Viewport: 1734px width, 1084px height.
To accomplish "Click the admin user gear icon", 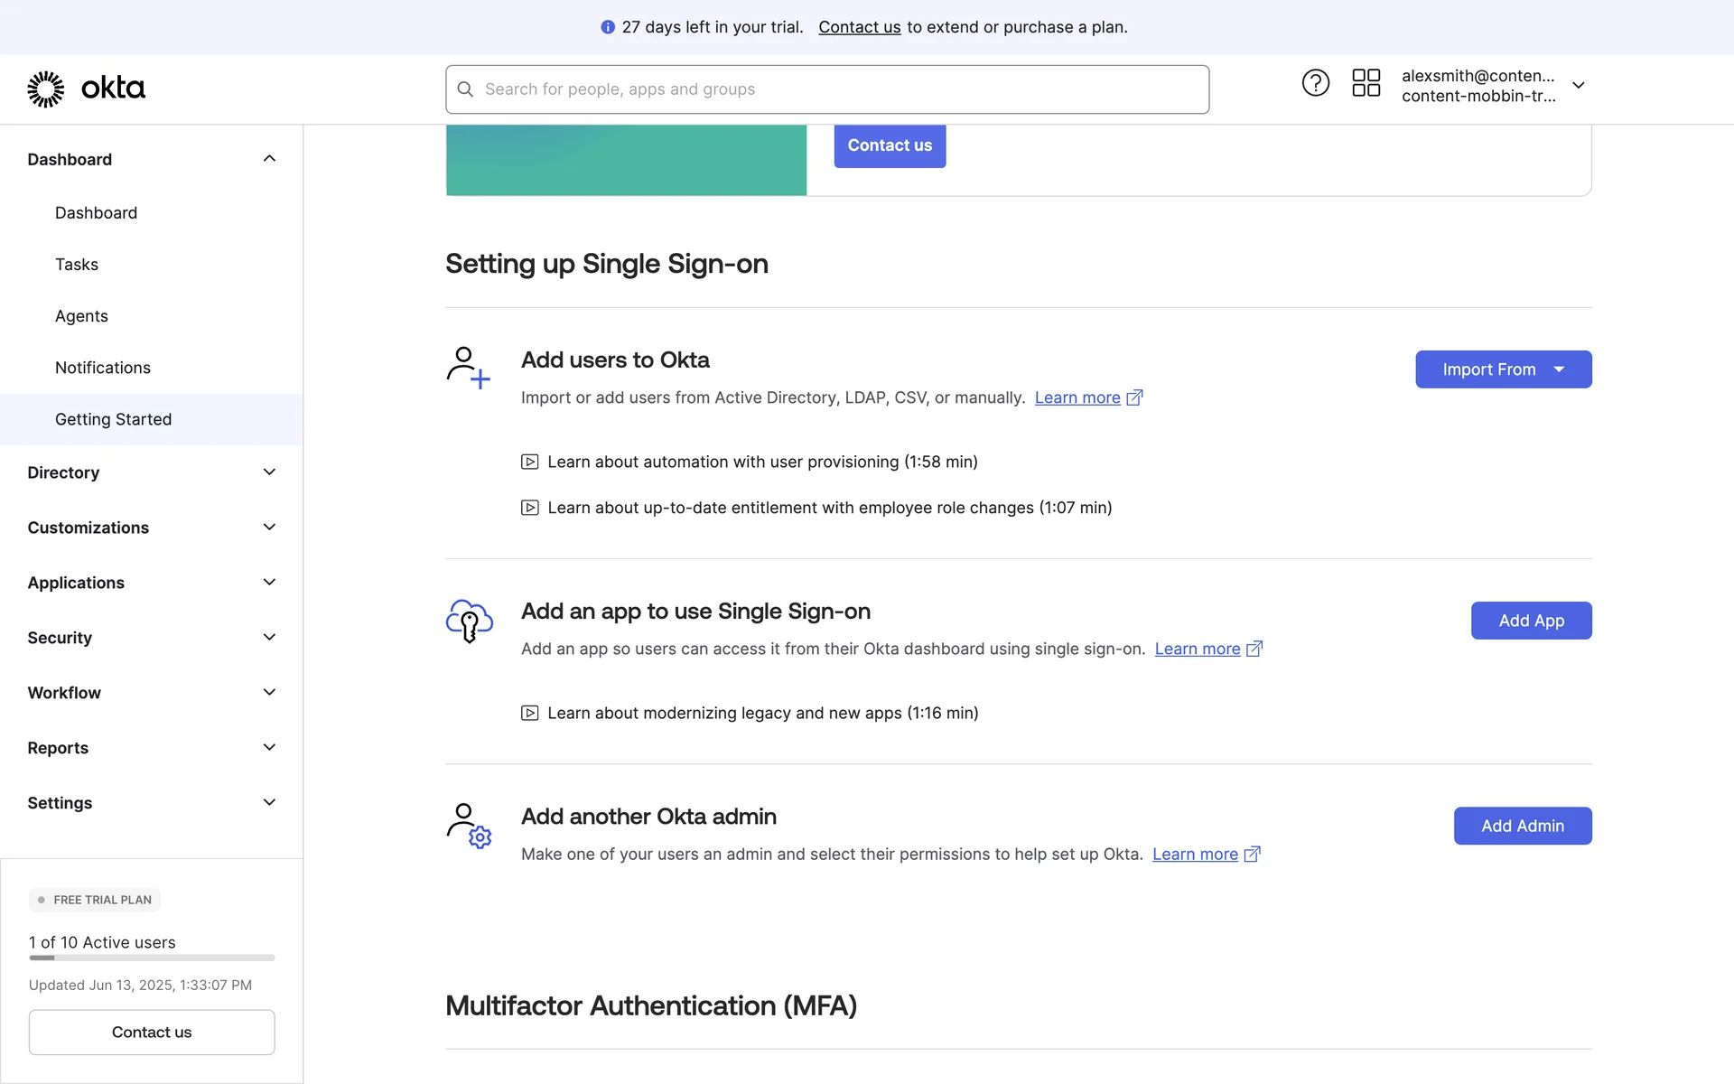I will 468,826.
